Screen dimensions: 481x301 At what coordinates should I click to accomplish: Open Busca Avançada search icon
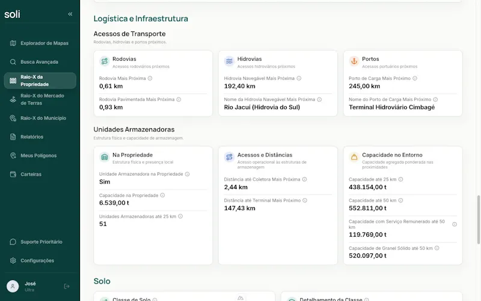13,62
